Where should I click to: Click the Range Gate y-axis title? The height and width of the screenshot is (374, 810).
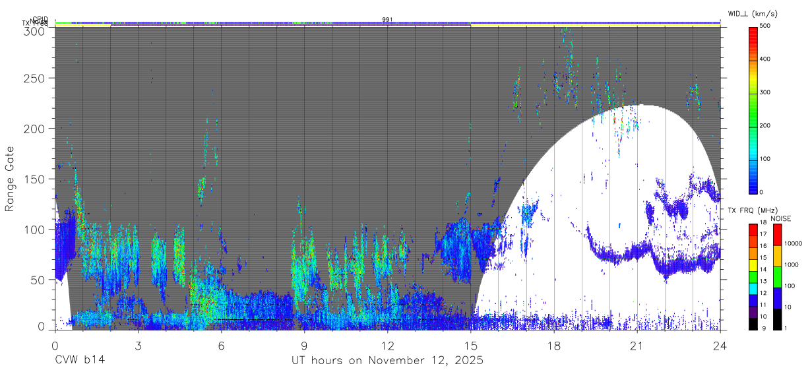coord(10,178)
